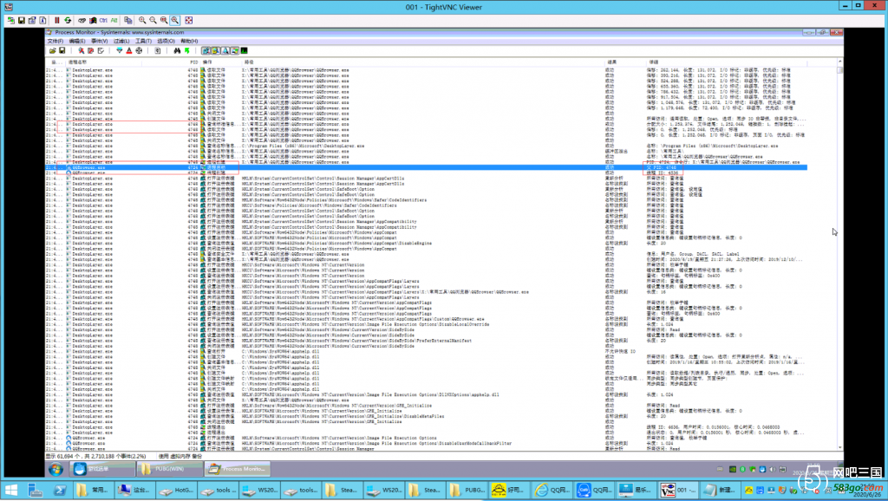This screenshot has height=501, width=888.
Task: Toggle profiling events display icon
Action: pos(244,51)
